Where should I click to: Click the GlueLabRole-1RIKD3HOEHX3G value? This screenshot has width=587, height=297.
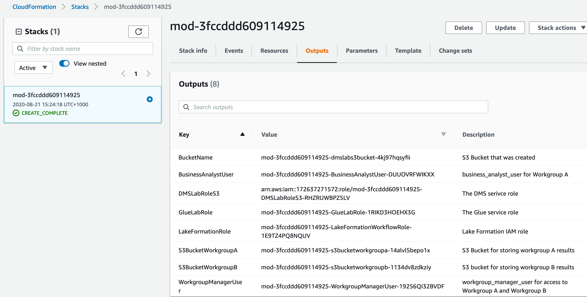(338, 212)
